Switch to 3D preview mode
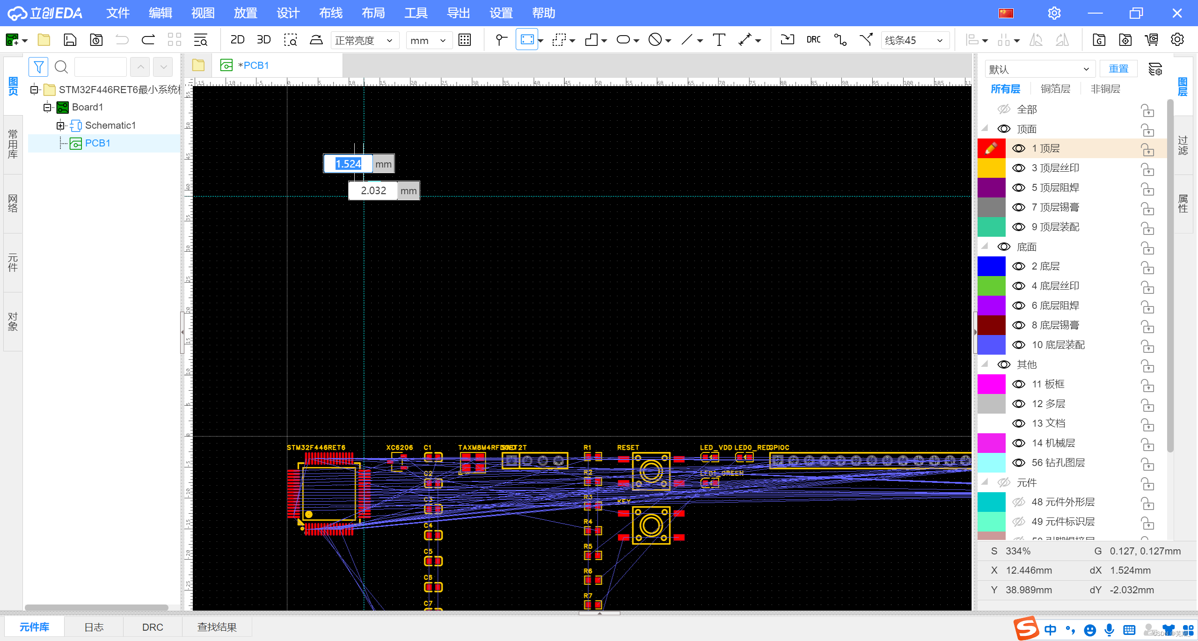The width and height of the screenshot is (1198, 641). point(263,40)
